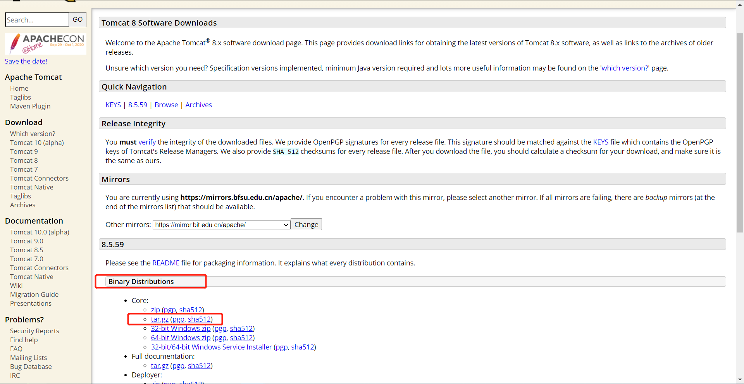Jump to 8.5.59 in Quick Navigation
The height and width of the screenshot is (384, 744).
(138, 105)
